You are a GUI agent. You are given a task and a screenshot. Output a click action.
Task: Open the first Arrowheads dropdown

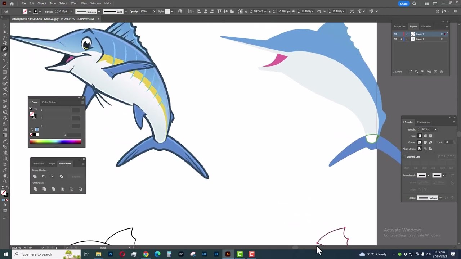point(428,175)
